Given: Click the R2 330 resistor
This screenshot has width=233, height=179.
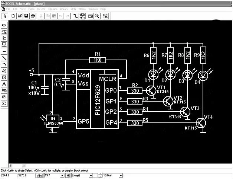Looking at the screenshot, I should tap(135, 91).
